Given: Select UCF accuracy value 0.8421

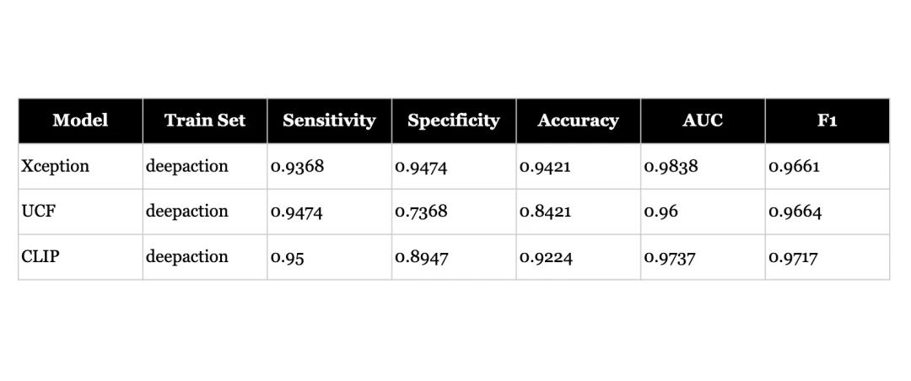Looking at the screenshot, I should (545, 212).
